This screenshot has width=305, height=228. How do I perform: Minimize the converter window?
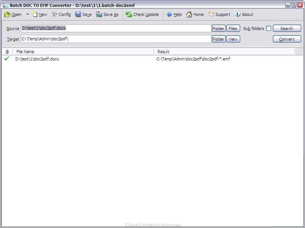(x=288, y=5)
